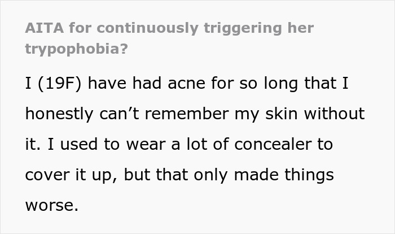Click the word 'cover' in fourth line
Image resolution: width=395 pixels, height=234 pixels.
[x=47, y=175]
